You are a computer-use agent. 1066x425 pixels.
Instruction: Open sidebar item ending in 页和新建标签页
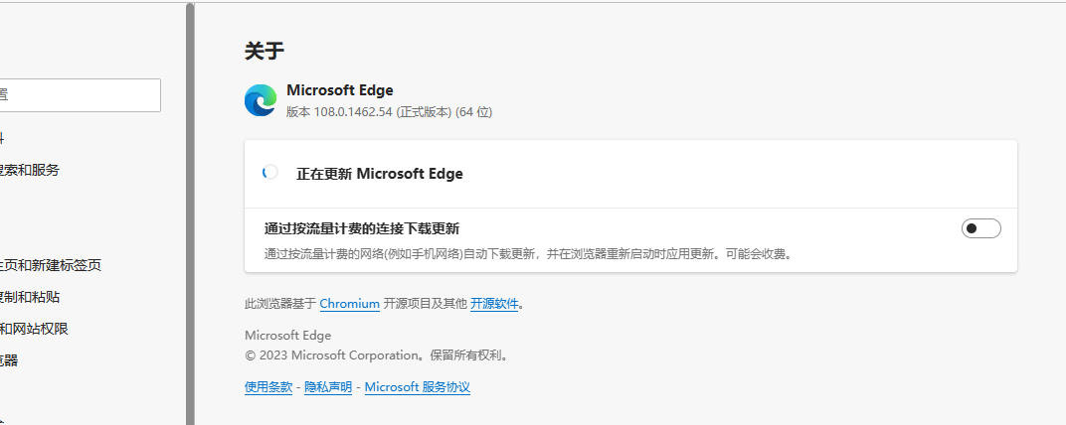(x=51, y=265)
